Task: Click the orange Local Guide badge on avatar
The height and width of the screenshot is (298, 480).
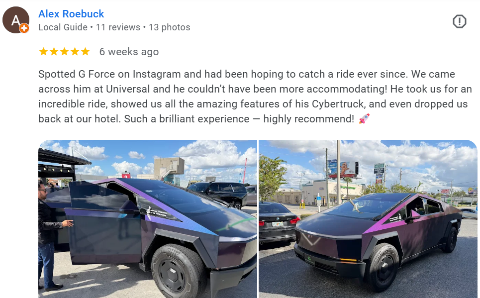Action: [x=24, y=28]
